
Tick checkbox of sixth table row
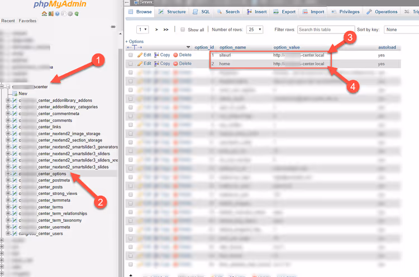130,98
